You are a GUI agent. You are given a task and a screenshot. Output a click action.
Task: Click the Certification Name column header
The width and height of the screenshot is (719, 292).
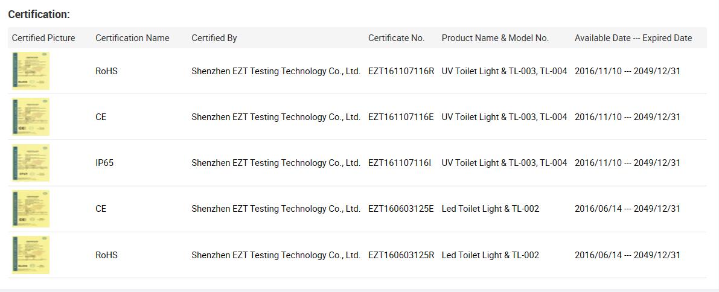point(132,38)
